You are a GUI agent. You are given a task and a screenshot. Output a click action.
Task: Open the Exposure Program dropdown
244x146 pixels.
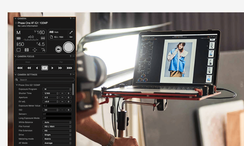57,89
